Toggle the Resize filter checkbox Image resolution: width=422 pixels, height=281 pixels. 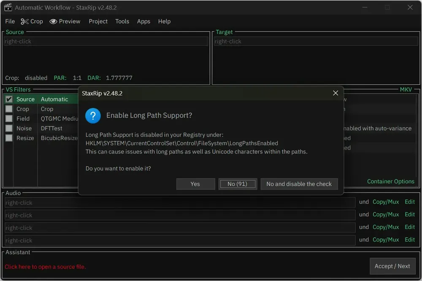[x=9, y=138]
